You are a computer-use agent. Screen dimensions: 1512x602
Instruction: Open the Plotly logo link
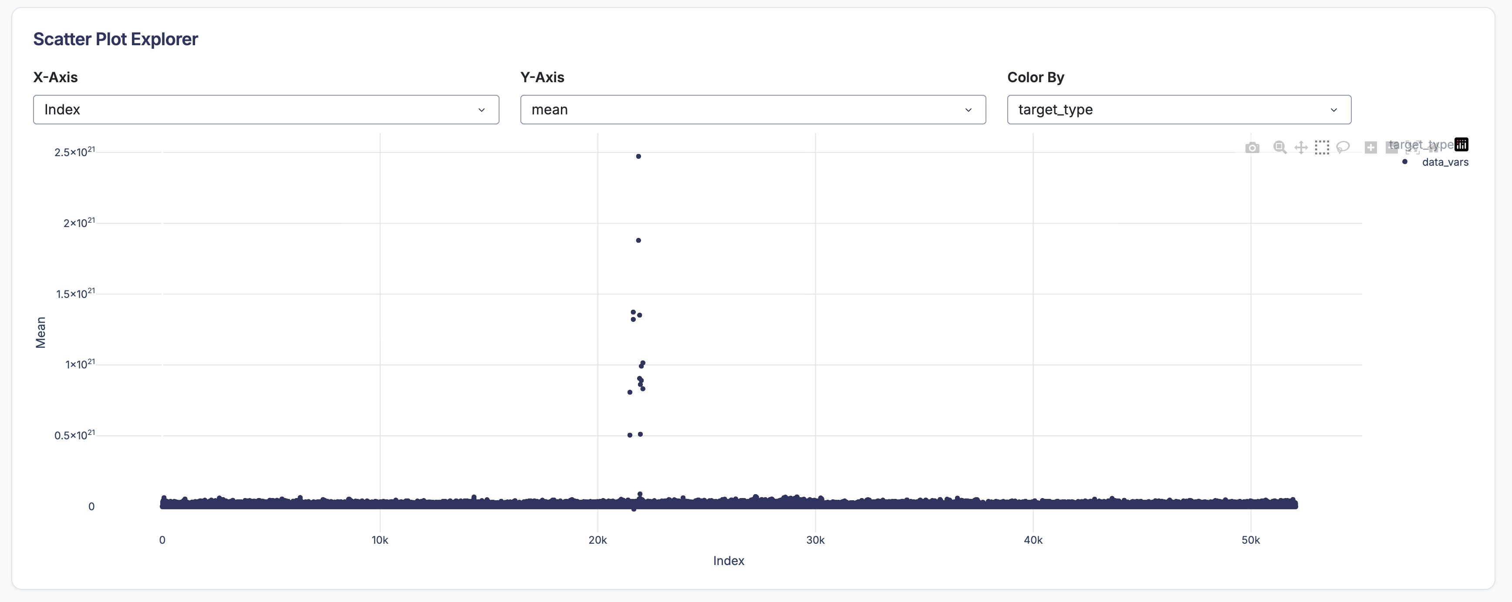1461,144
